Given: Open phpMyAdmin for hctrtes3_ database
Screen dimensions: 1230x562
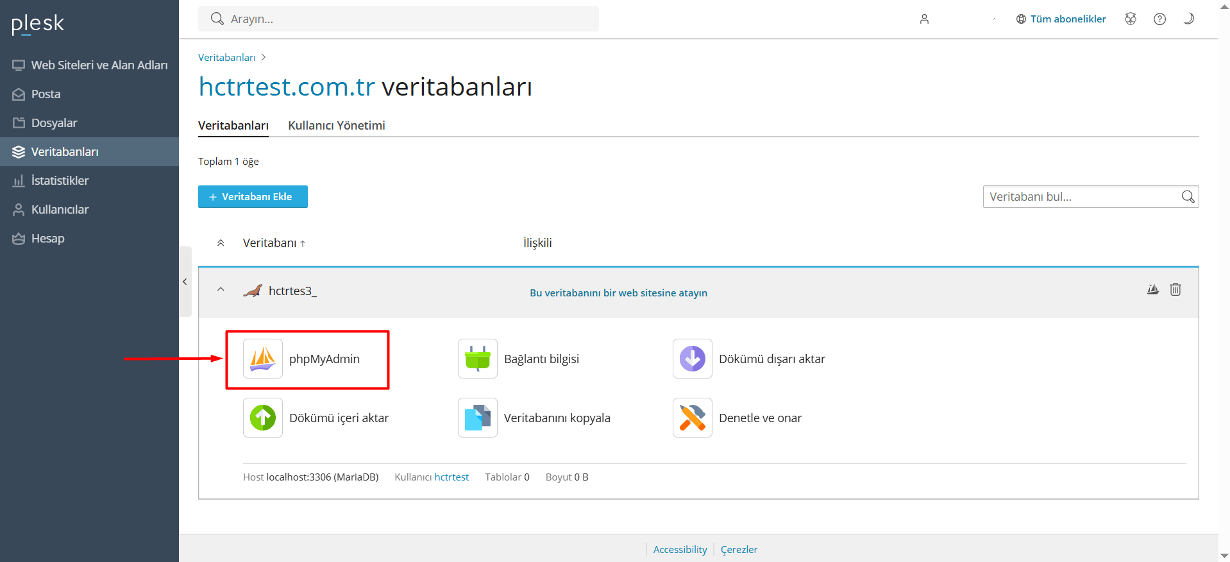Looking at the screenshot, I should (301, 359).
